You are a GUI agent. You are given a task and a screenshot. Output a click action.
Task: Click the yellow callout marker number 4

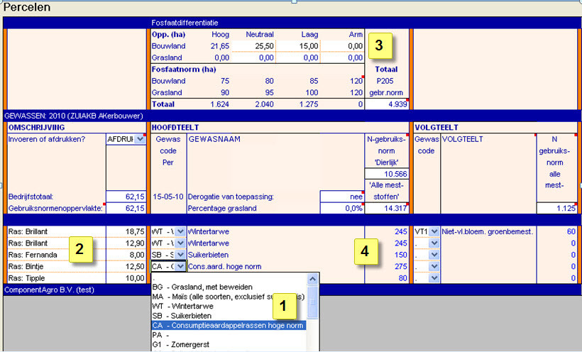tap(365, 251)
